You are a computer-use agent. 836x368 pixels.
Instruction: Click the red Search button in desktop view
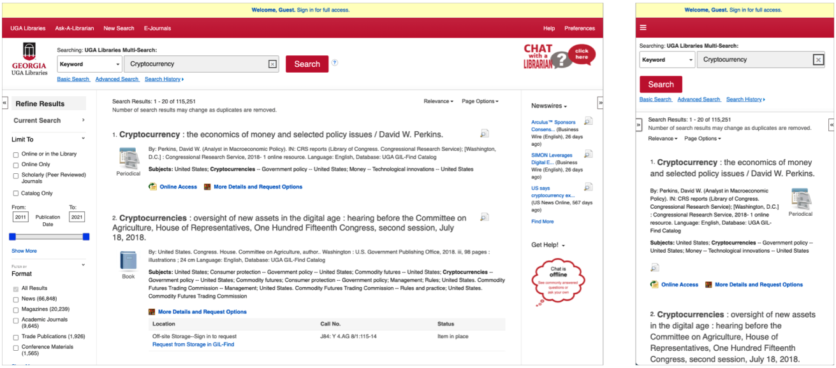[x=307, y=64]
